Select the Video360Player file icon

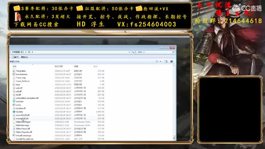[x=14, y=122]
